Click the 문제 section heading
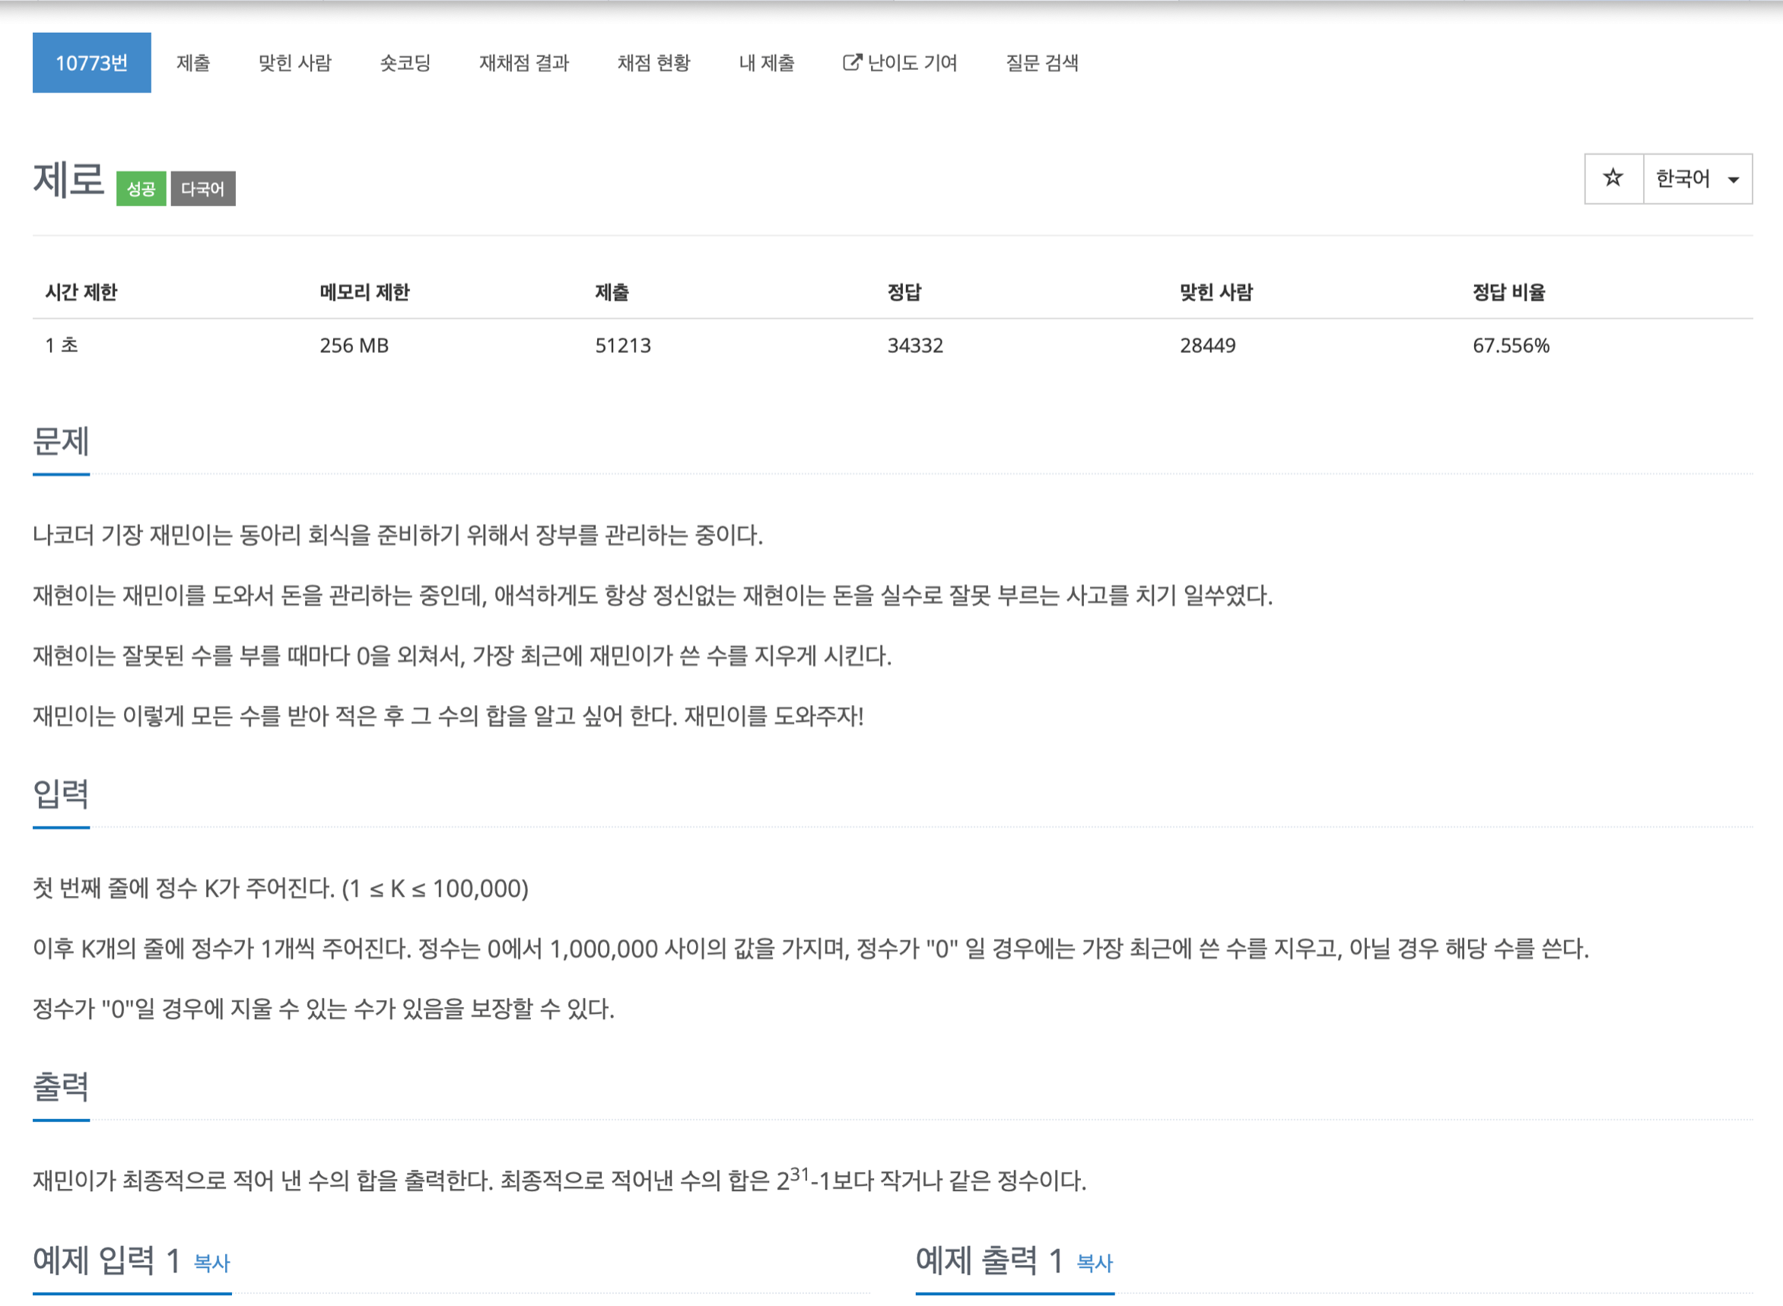Viewport: 1783px width, 1306px height. (61, 441)
